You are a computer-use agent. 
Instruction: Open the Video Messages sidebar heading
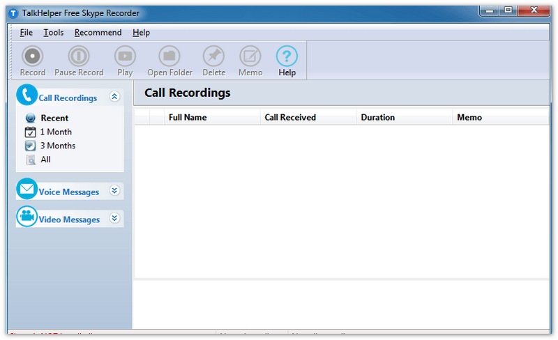[x=69, y=219]
